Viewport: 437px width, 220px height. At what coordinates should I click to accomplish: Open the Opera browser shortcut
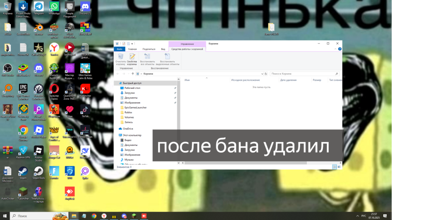(54, 91)
